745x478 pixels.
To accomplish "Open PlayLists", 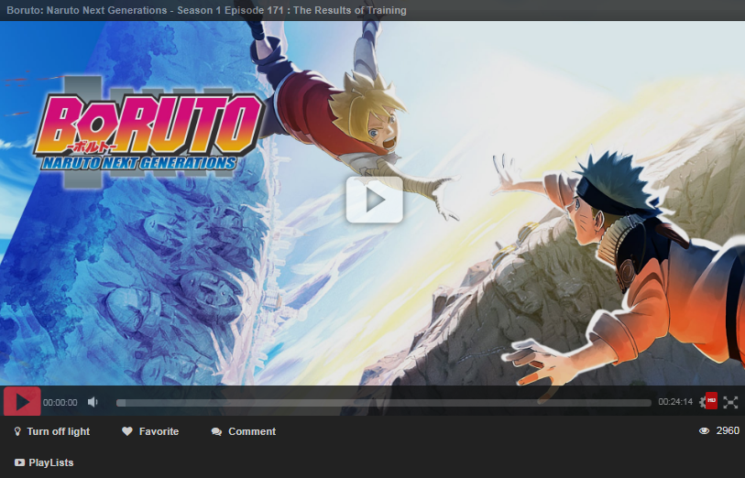I will click(44, 462).
